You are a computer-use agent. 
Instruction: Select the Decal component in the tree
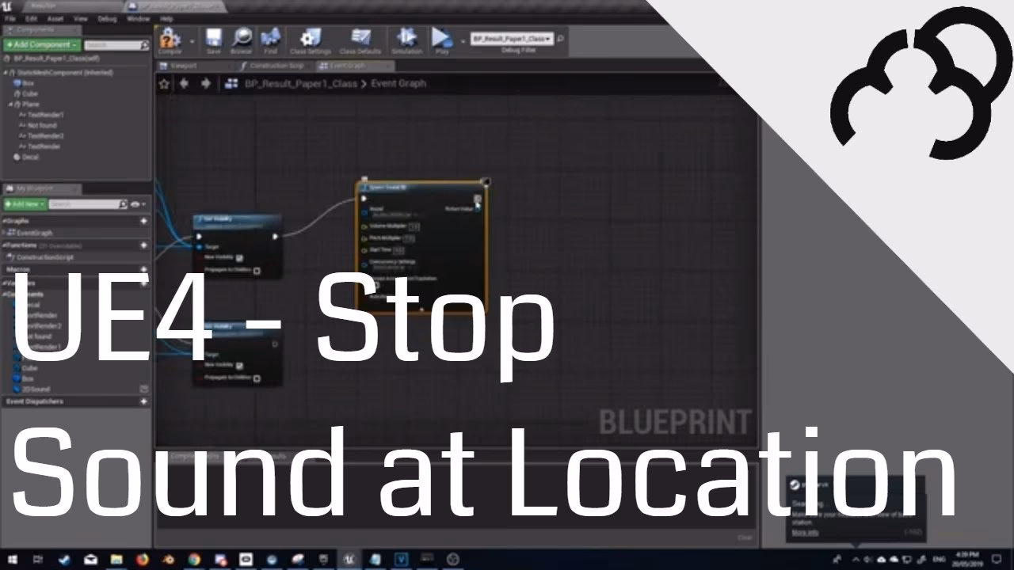30,157
